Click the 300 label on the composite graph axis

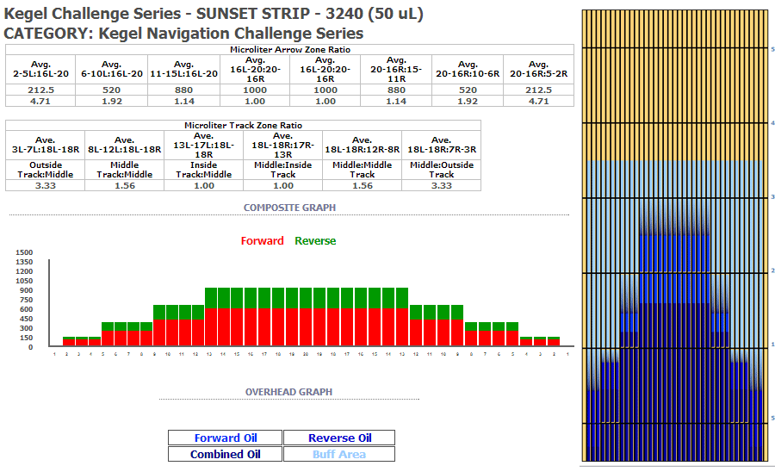tap(26, 328)
